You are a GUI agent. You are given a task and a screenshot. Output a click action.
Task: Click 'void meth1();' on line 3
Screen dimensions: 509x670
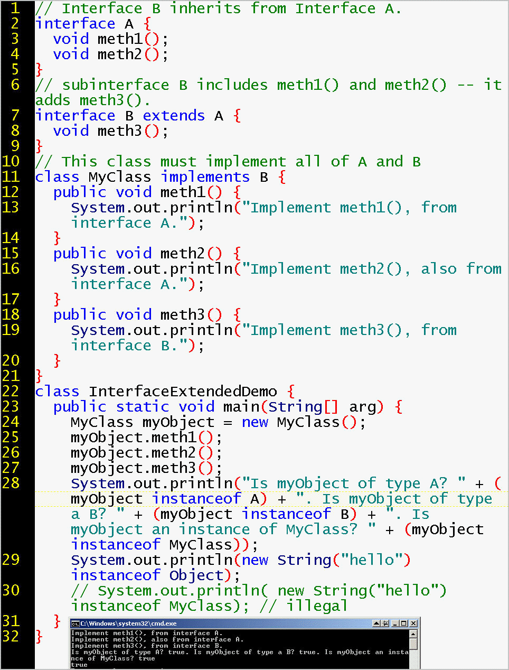[111, 39]
